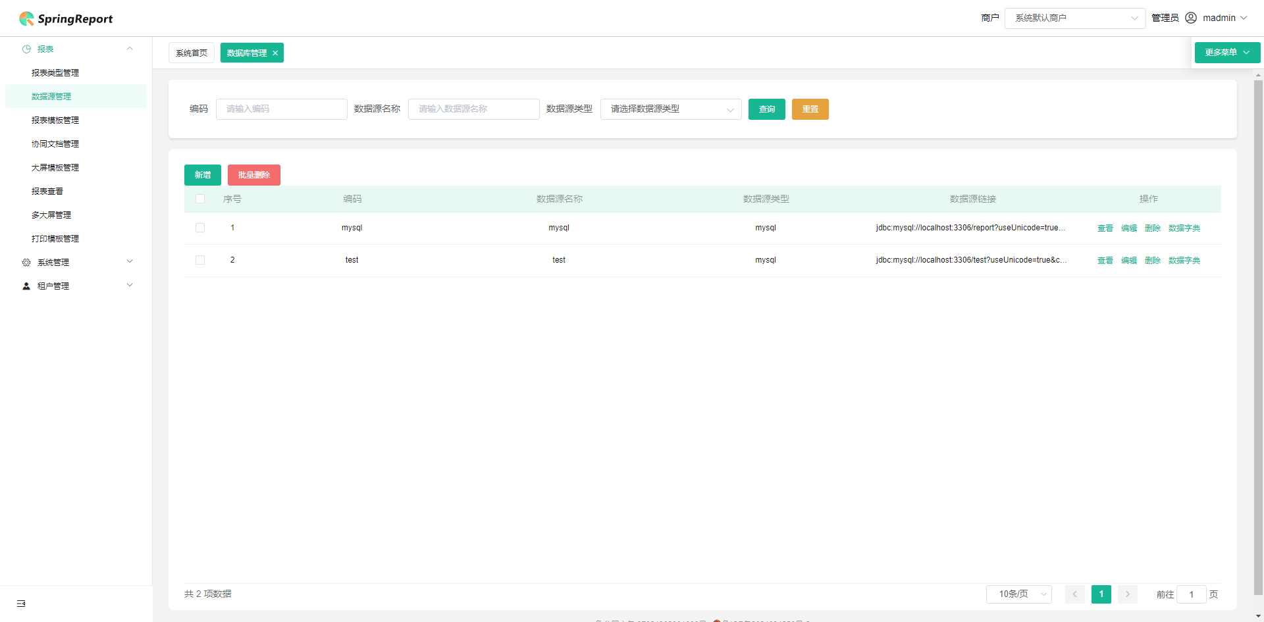Click 编辑 for the mysql row

[x=1129, y=228]
